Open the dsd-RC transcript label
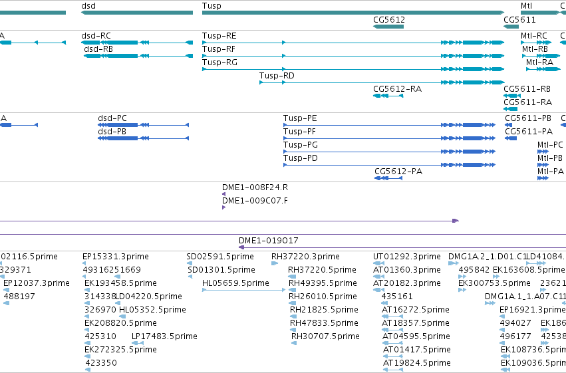The width and height of the screenshot is (566, 373). point(96,36)
